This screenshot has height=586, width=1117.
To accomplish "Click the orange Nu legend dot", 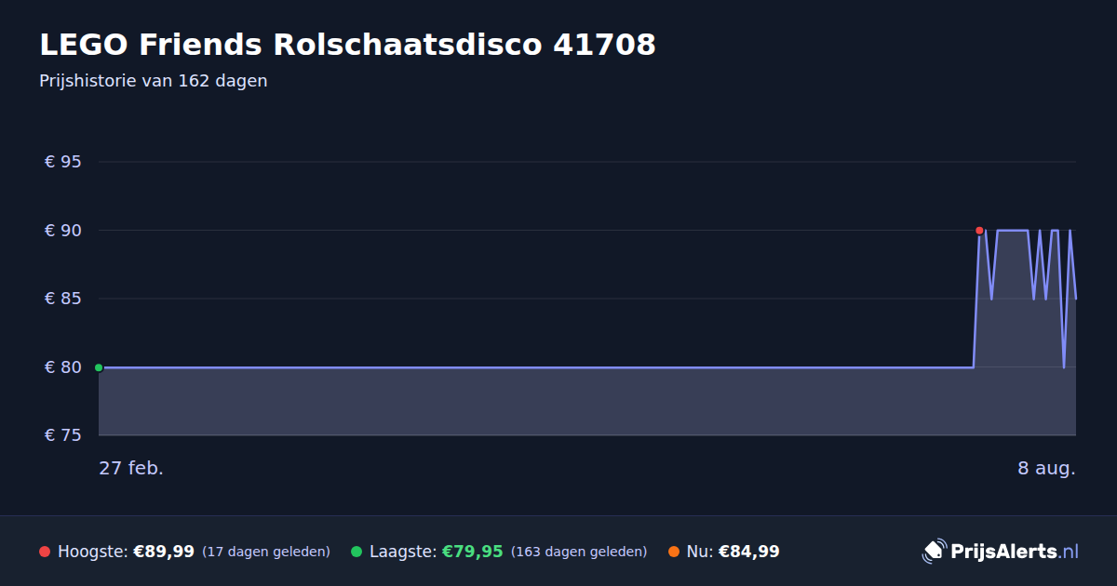I will [674, 552].
